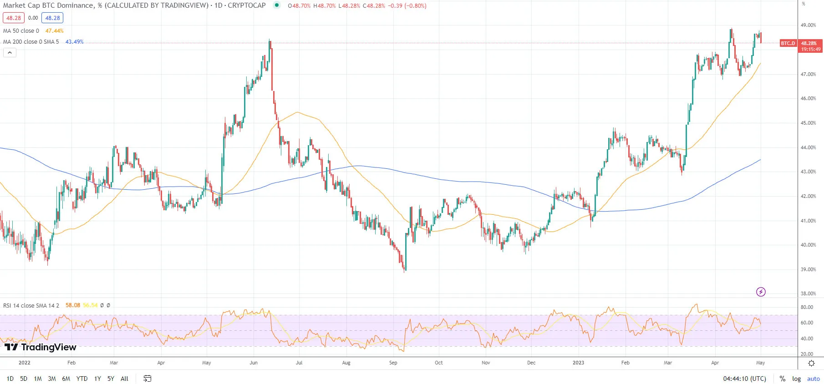Click the 43.49% MA 200 value
This screenshot has width=824, height=384.
[x=75, y=42]
